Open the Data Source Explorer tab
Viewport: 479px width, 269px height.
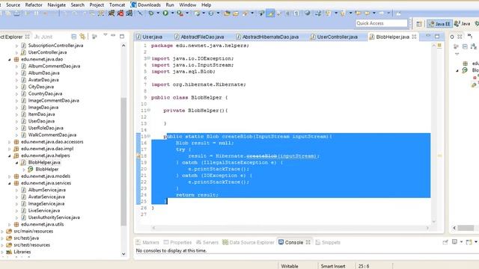click(x=248, y=242)
